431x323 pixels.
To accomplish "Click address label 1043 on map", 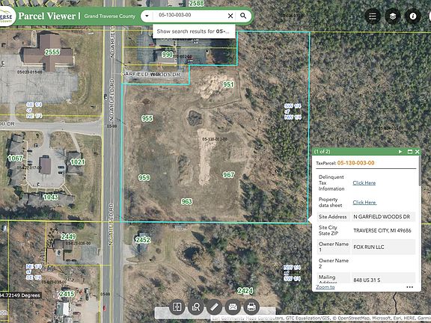I will (50, 197).
